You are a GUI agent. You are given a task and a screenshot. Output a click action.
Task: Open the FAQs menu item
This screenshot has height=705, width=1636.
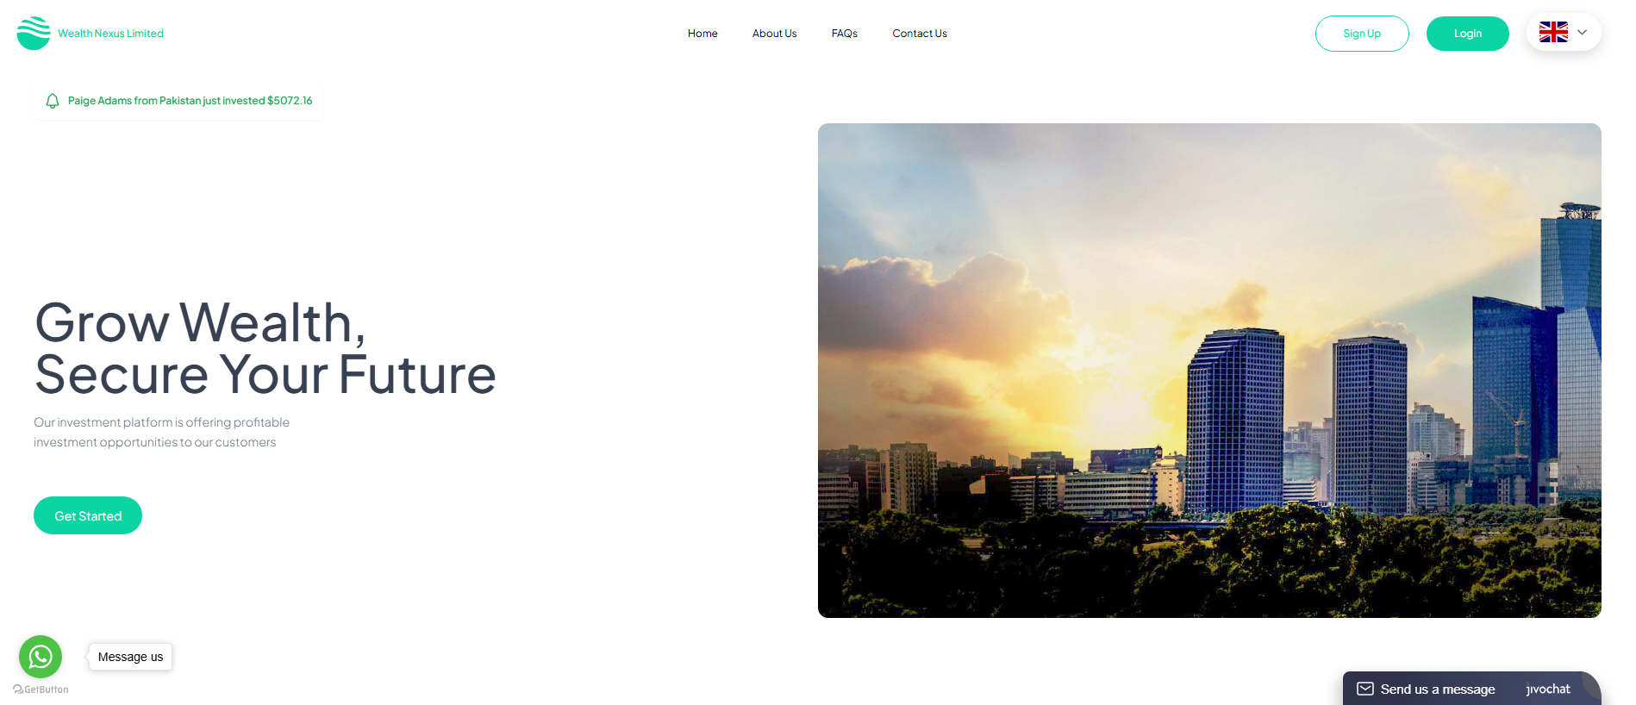click(x=845, y=34)
